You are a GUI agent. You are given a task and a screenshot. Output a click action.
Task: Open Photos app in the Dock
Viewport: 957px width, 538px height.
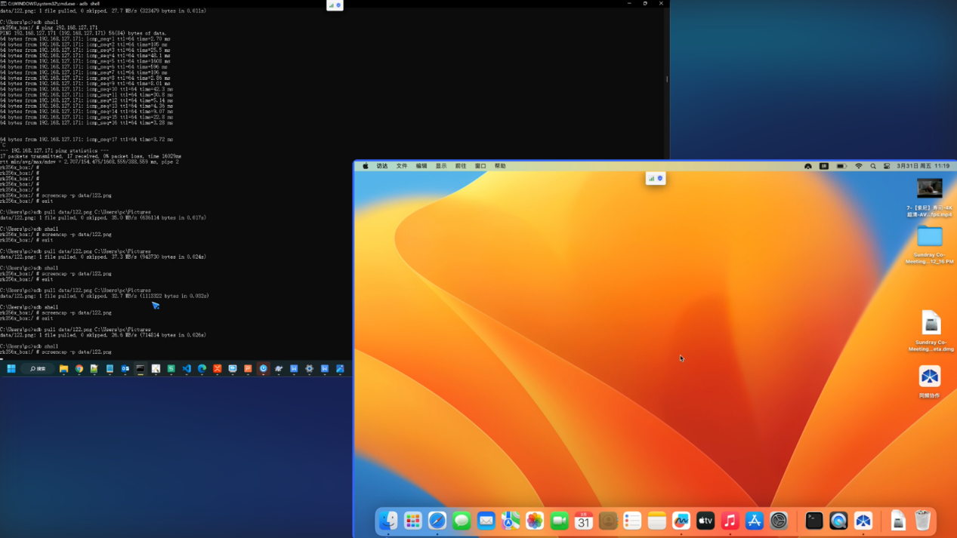[x=535, y=521]
